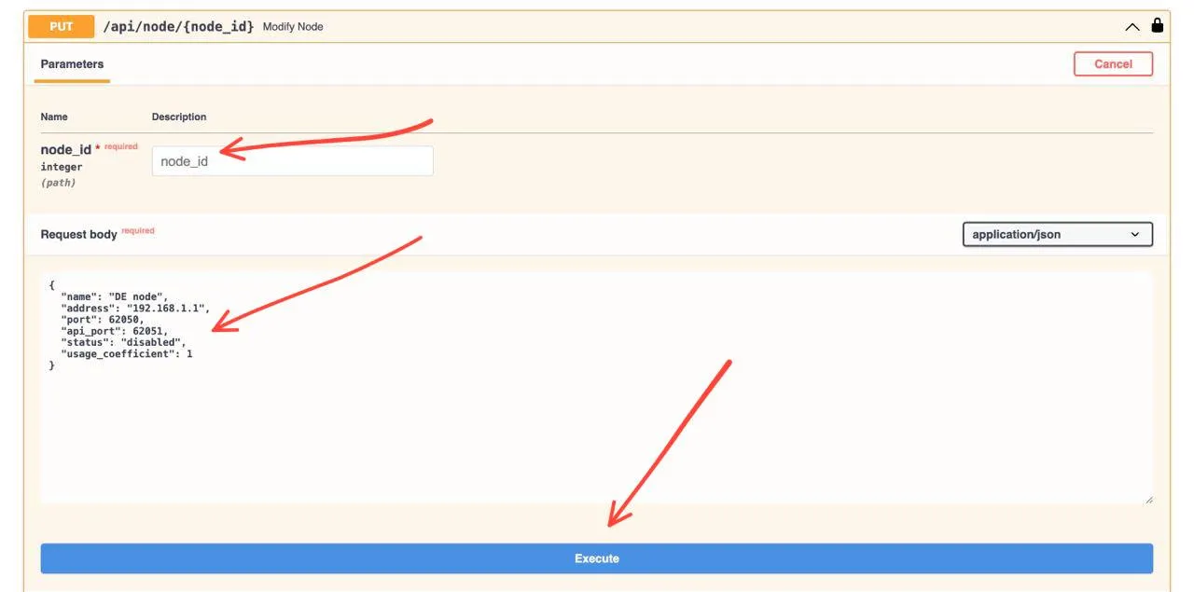The height and width of the screenshot is (592, 1194).
Task: Click the resize handle of the body textarea
Action: [x=1148, y=501]
